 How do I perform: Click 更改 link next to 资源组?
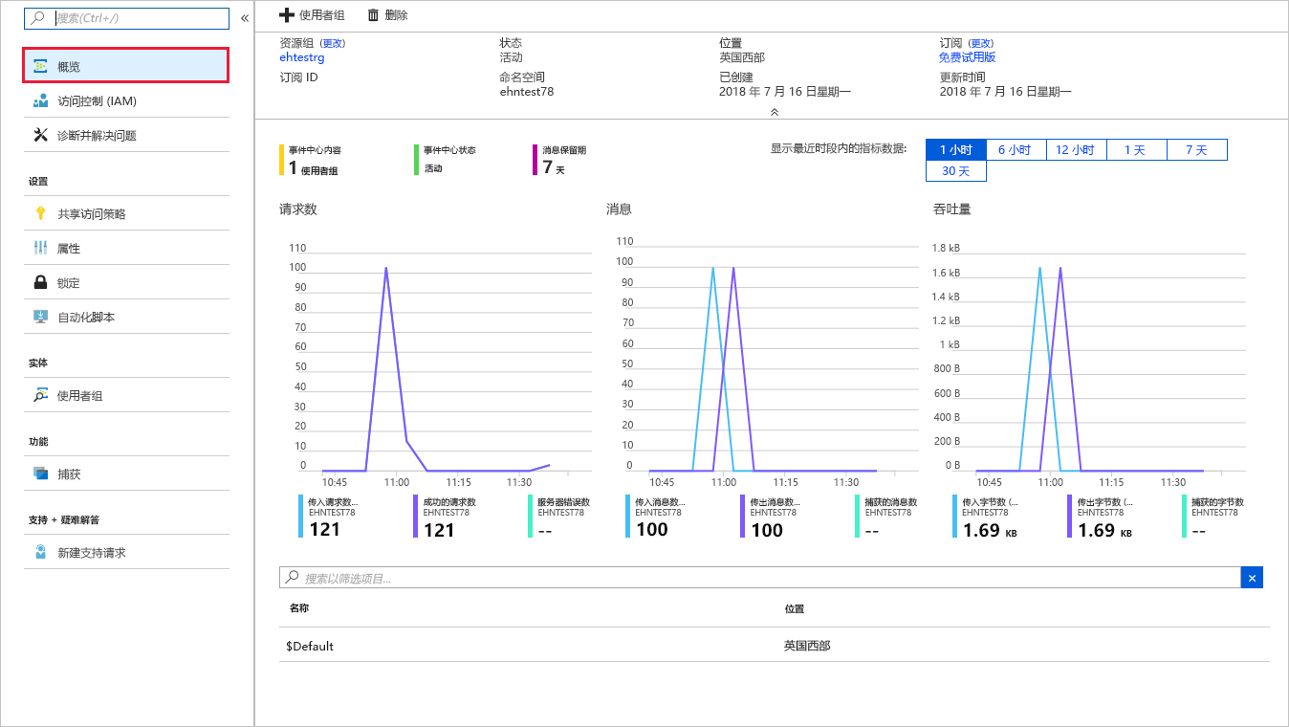pos(333,43)
